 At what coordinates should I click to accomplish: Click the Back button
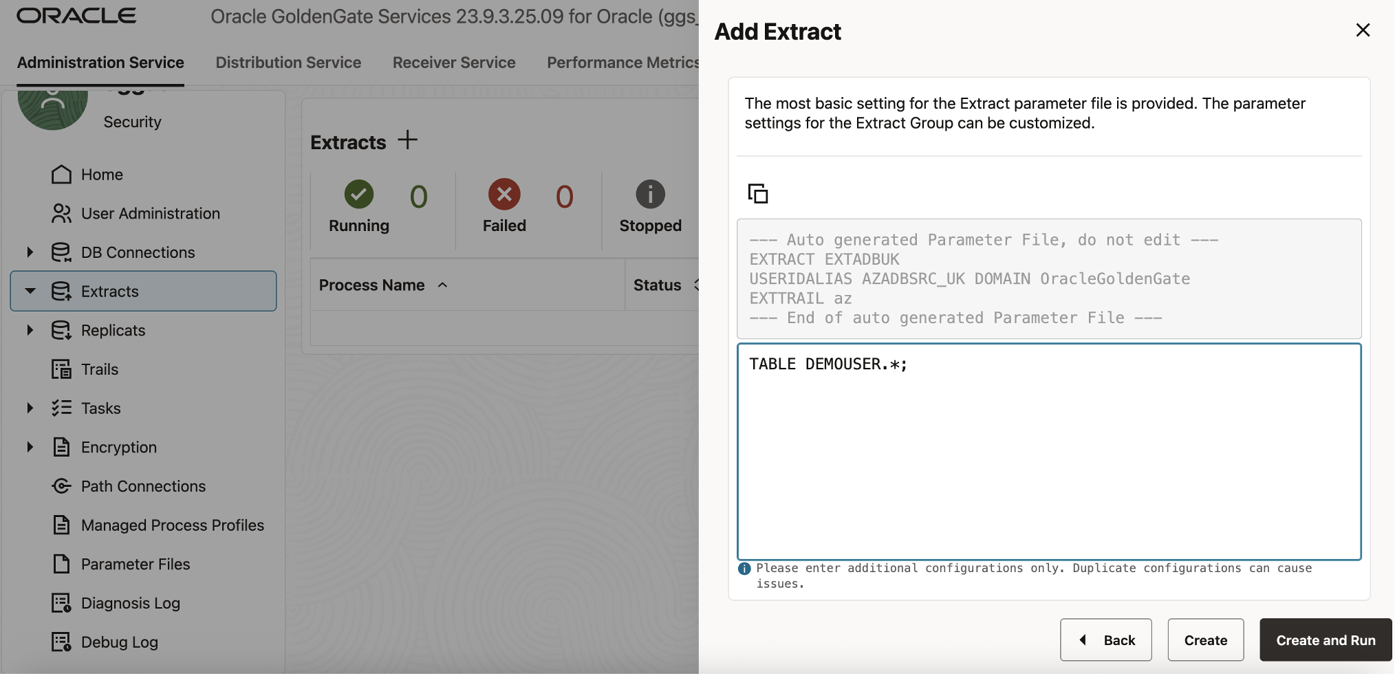point(1105,640)
